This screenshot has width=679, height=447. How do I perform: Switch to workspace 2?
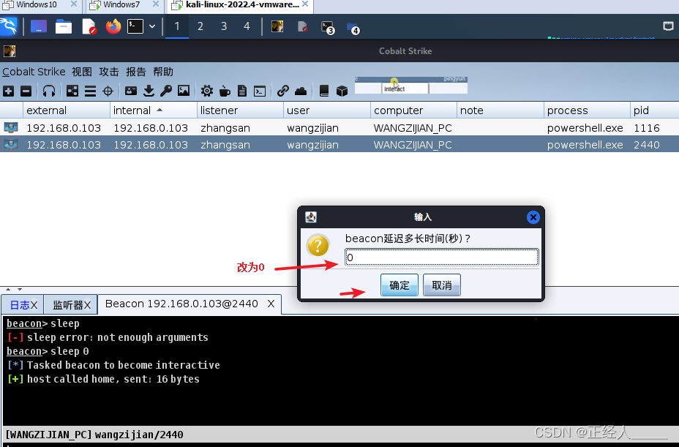[x=200, y=26]
